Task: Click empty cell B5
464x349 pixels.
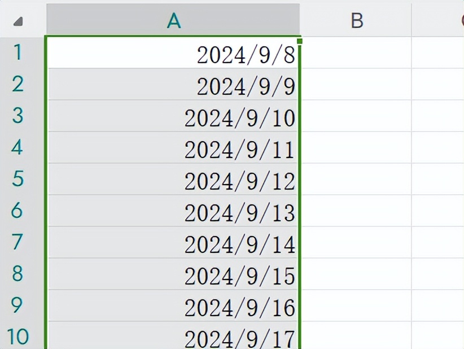Action: point(356,179)
